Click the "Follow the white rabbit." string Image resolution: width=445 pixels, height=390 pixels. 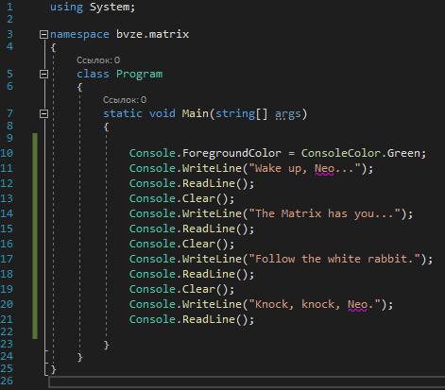coord(334,259)
